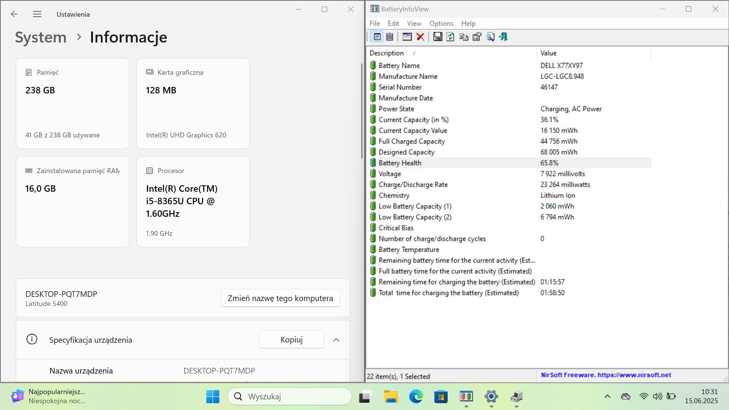Open File menu in BatteryInfoView
The image size is (729, 410).
(x=374, y=23)
